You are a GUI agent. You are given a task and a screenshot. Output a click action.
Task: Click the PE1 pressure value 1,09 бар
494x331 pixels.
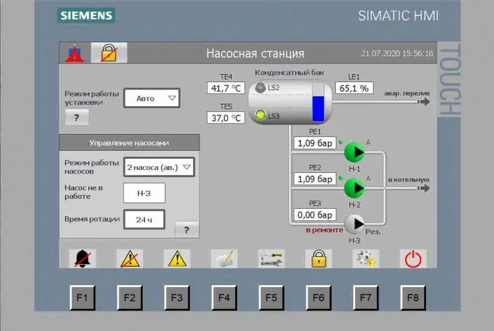(315, 143)
